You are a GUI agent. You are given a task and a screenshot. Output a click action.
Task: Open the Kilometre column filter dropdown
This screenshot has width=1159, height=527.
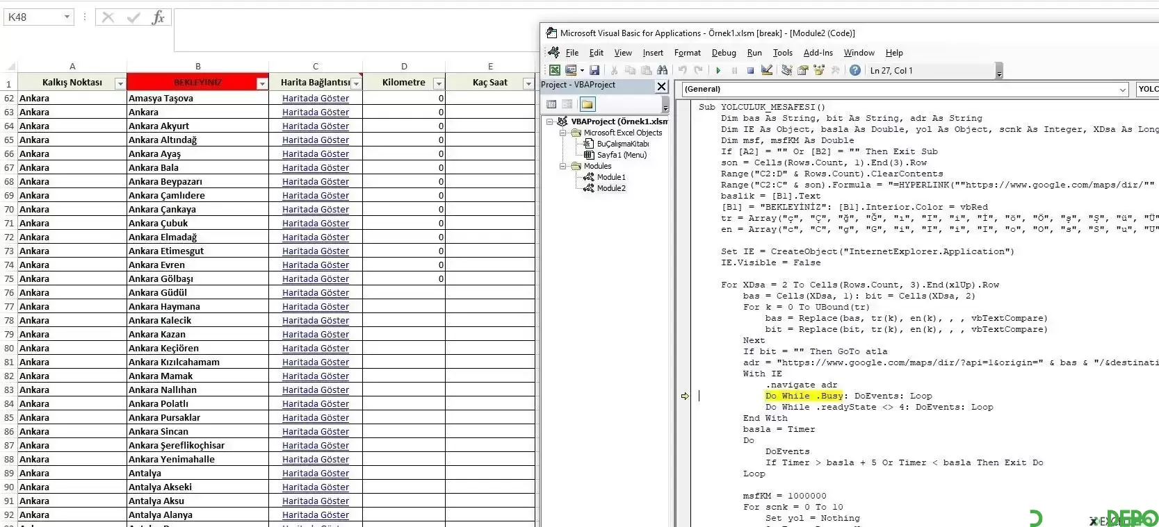click(438, 83)
